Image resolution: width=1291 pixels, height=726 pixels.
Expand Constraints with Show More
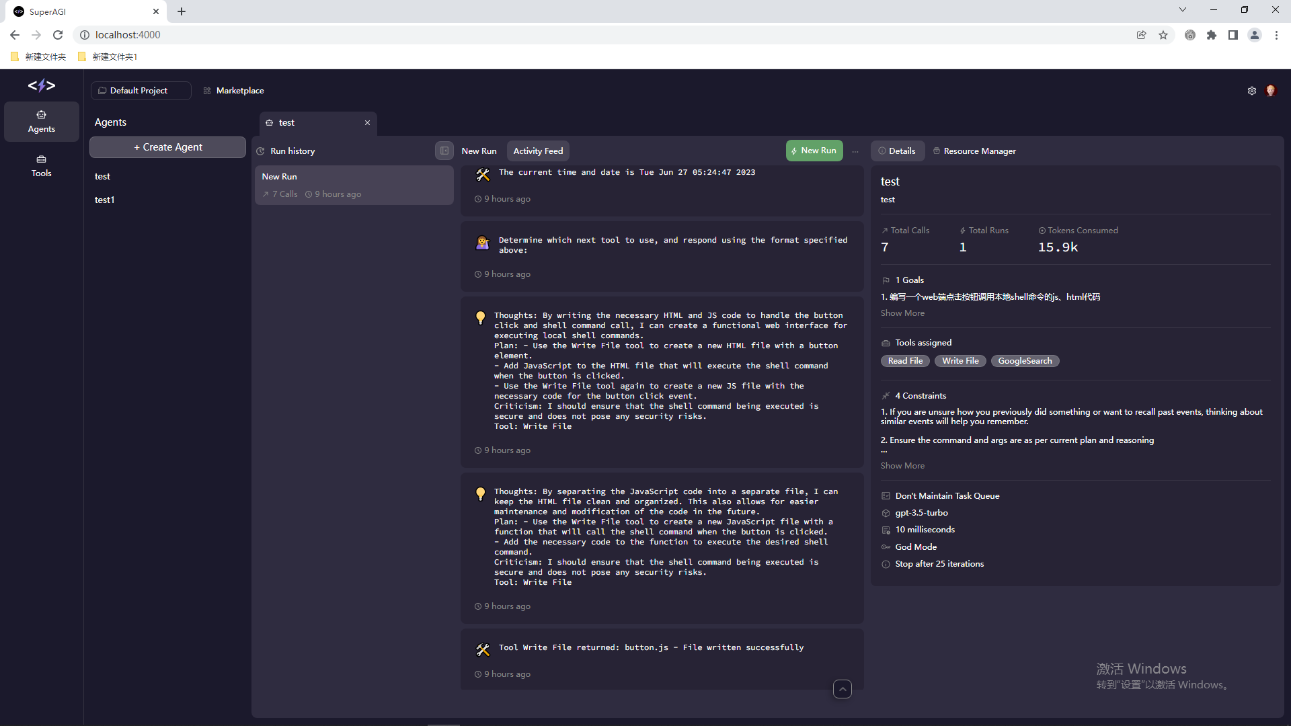[x=902, y=466]
